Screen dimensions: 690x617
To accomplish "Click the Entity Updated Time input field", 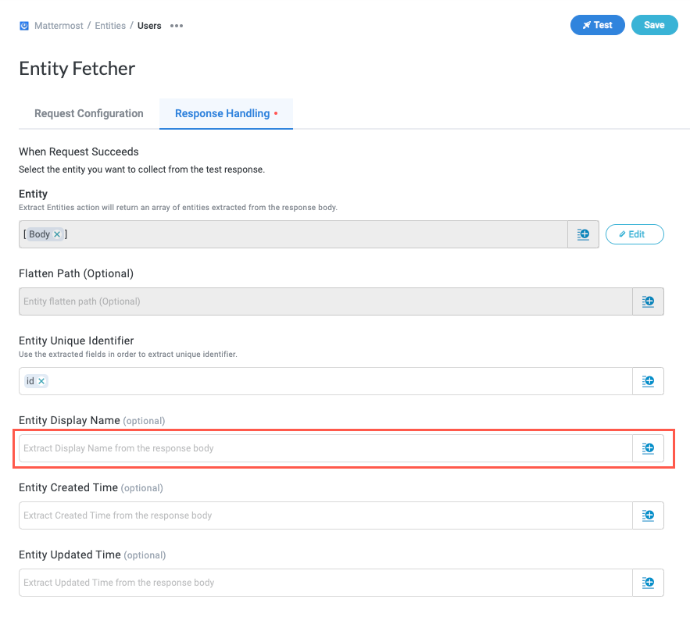I will tap(313, 583).
